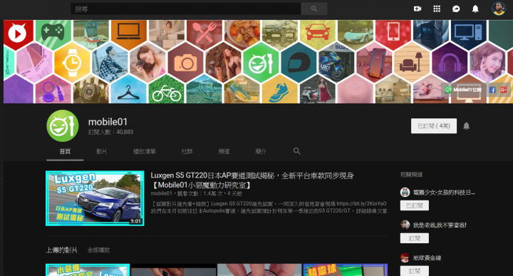
Task: Open Mobile01 official site banner link
Action: pos(463,90)
